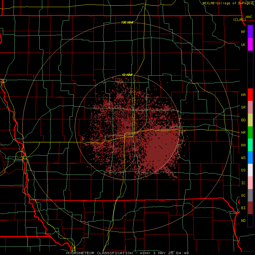
Task: Click the HR green legend swatch
Action: point(250,133)
